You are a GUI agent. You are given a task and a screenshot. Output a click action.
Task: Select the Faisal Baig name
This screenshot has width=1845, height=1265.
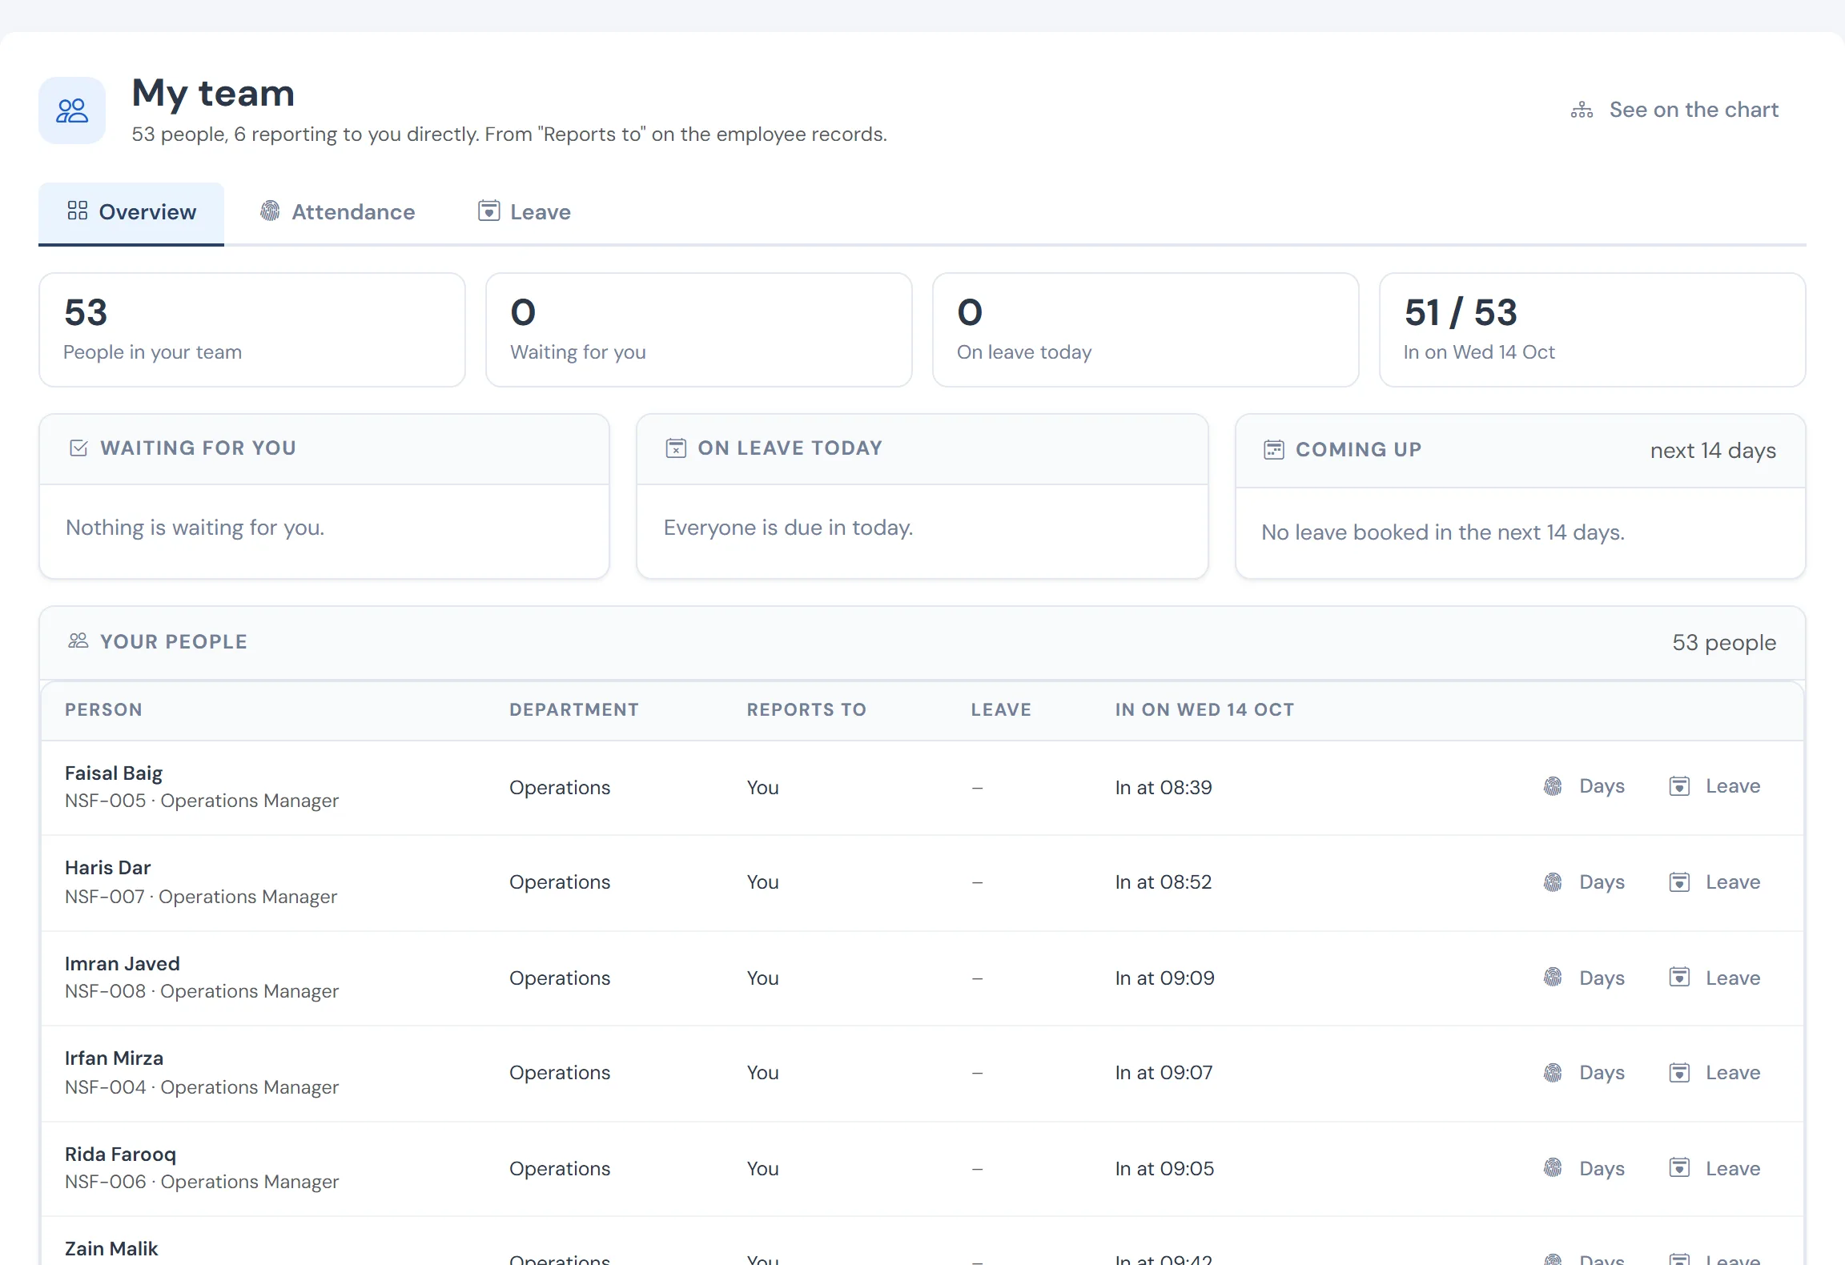[114, 773]
